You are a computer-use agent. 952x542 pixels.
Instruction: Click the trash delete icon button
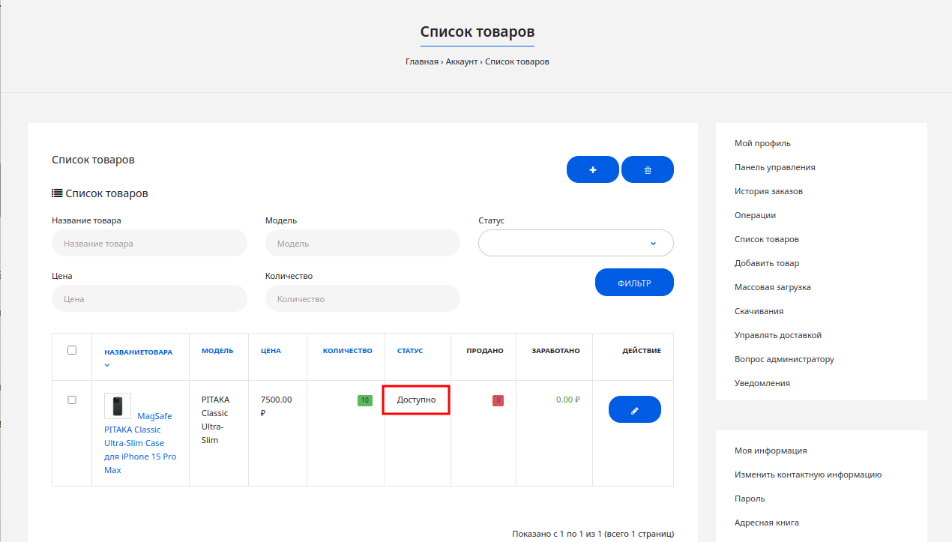point(648,169)
